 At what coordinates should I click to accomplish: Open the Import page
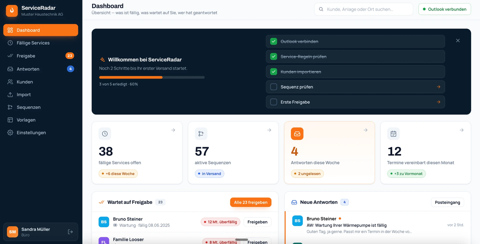coord(41,94)
